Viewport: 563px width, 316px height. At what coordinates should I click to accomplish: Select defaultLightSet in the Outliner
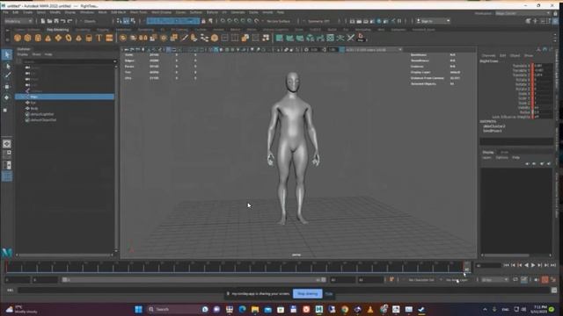click(x=42, y=114)
